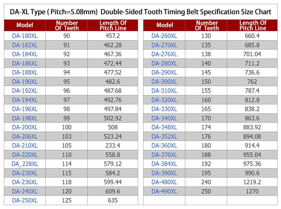Open the DA-236XL model link
Image resolution: width=281 pixels, height=209 pixels.
click(x=25, y=182)
